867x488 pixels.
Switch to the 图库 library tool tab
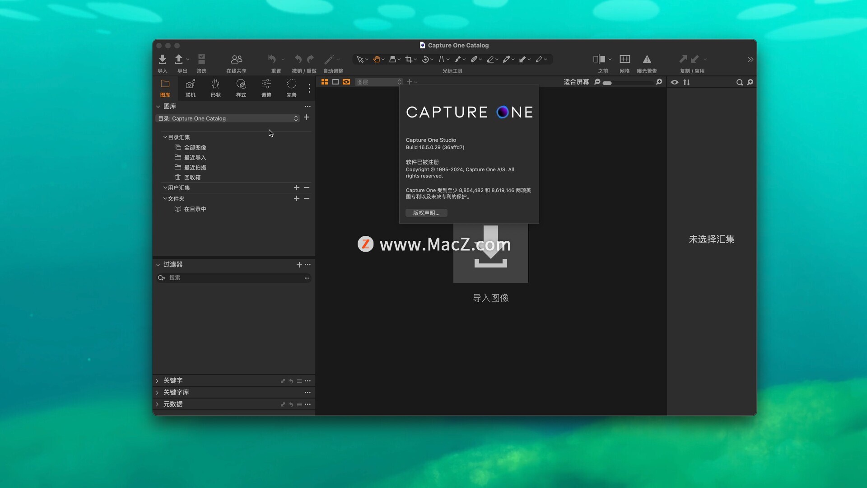click(x=165, y=88)
